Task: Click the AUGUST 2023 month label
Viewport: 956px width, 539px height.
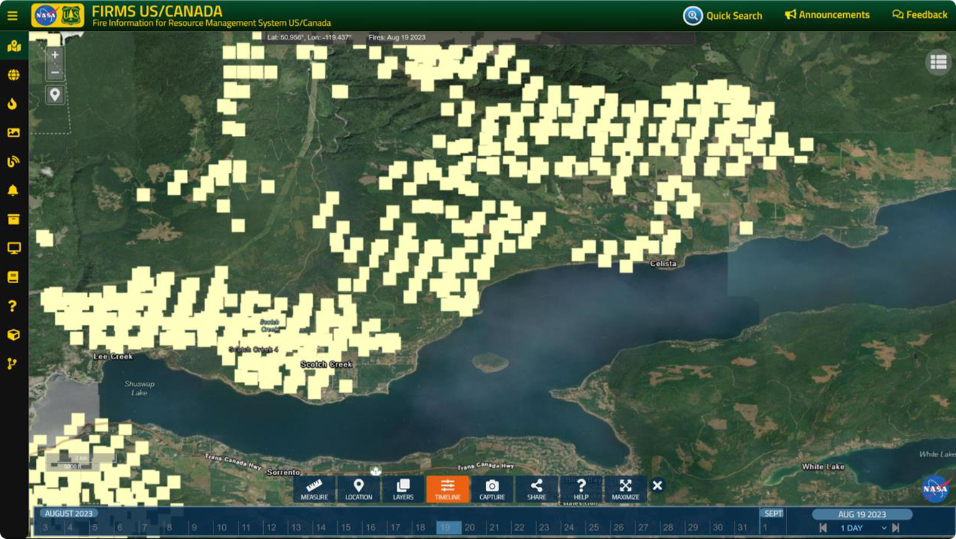Action: click(x=70, y=514)
